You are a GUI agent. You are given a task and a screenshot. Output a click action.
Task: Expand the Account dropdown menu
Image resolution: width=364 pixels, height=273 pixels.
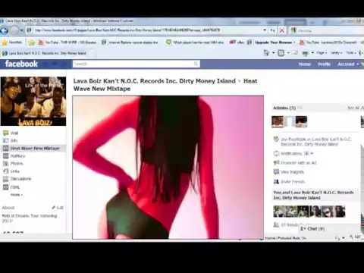(x=348, y=64)
